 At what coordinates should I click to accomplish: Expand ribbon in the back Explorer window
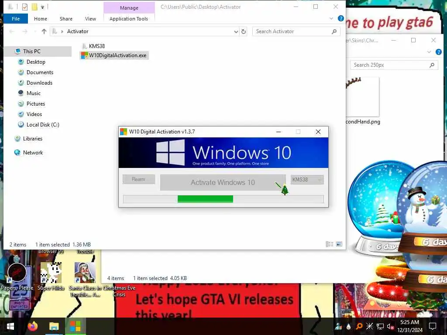[x=429, y=52]
